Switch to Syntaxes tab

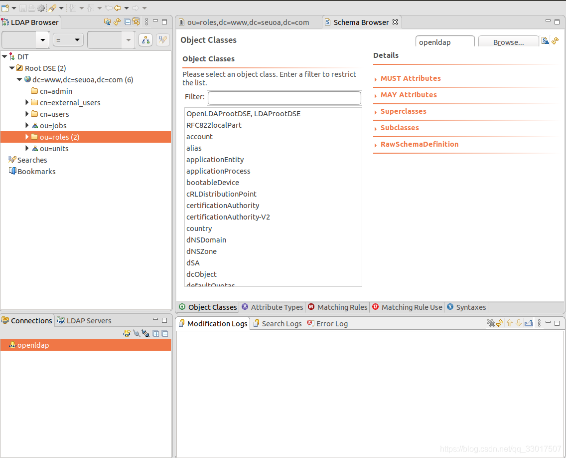pyautogui.click(x=467, y=307)
